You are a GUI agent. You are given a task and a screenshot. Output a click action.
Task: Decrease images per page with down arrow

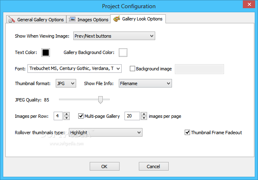(x=144, y=118)
